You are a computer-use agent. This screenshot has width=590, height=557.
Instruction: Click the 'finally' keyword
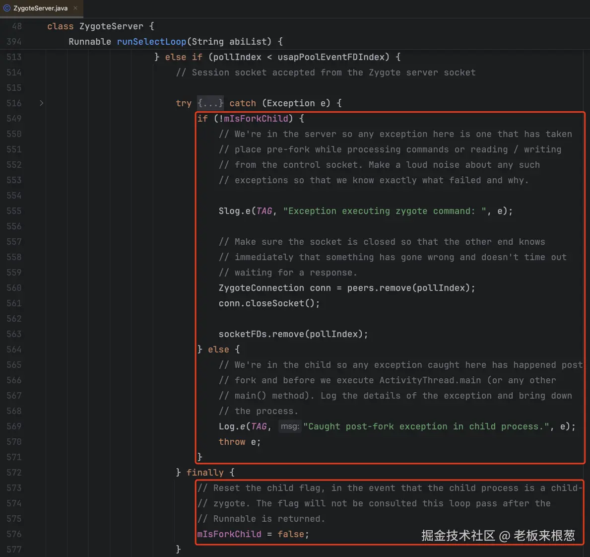(205, 473)
